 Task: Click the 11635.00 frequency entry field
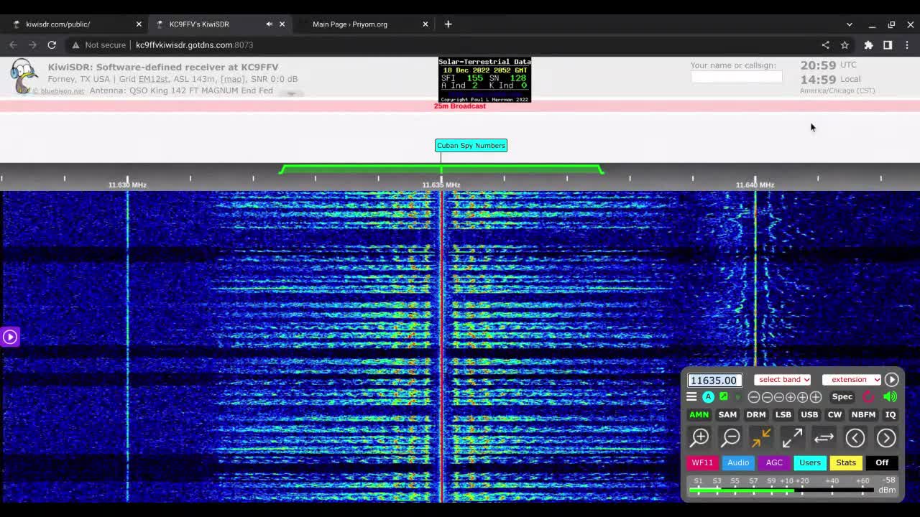pyautogui.click(x=714, y=380)
